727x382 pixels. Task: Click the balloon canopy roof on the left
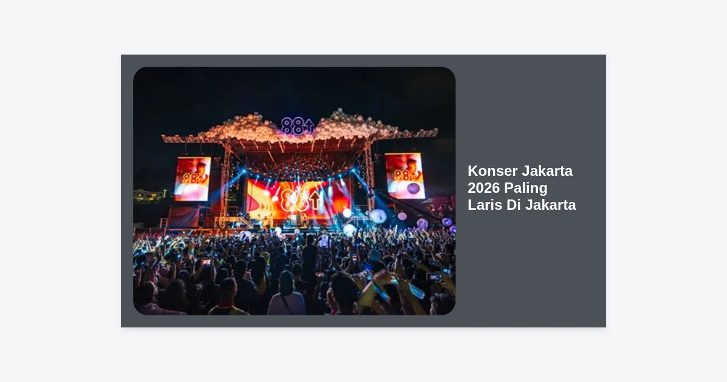[242, 129]
